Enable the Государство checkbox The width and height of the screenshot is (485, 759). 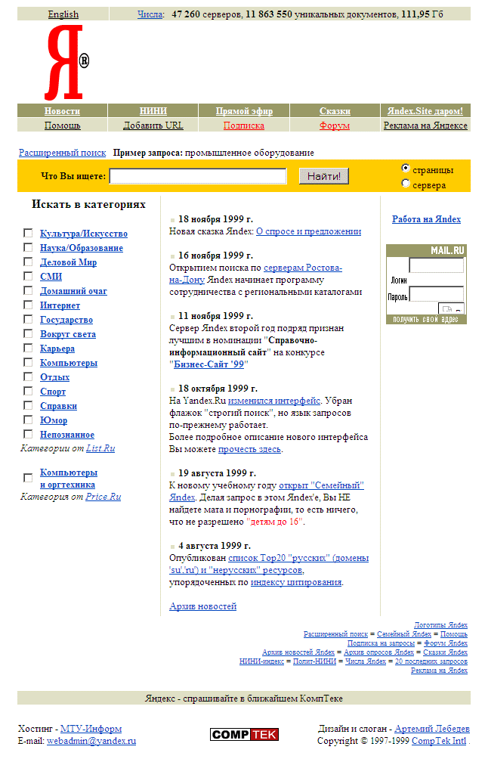click(28, 320)
